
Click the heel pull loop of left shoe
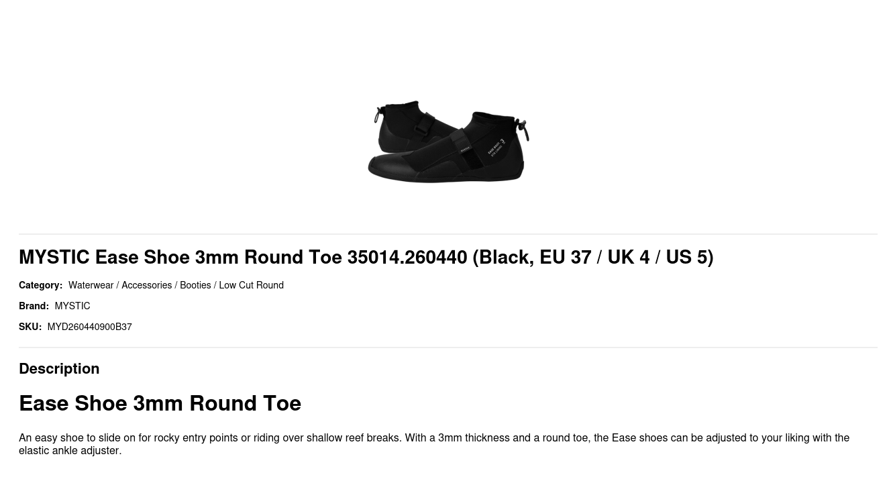click(378, 115)
